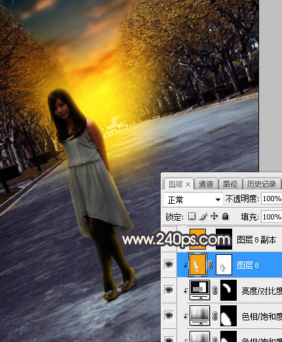
Task: Select the 图层 (Layers) tab
Action: coord(176,184)
